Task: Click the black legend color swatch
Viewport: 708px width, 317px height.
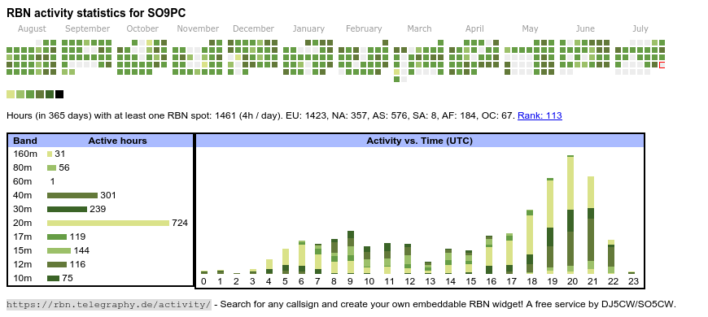Action: tap(59, 94)
